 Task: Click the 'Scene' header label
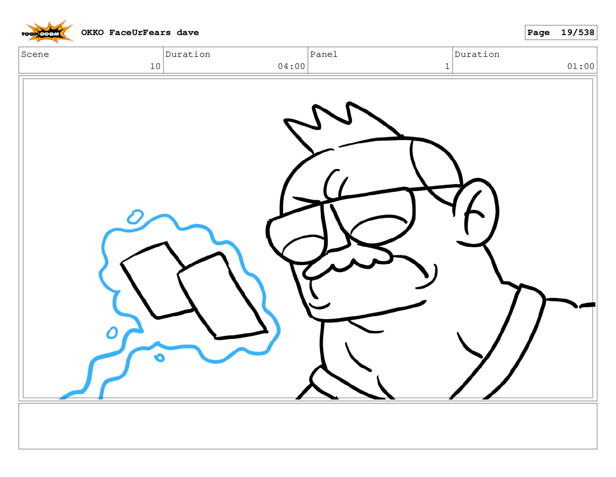pos(35,54)
